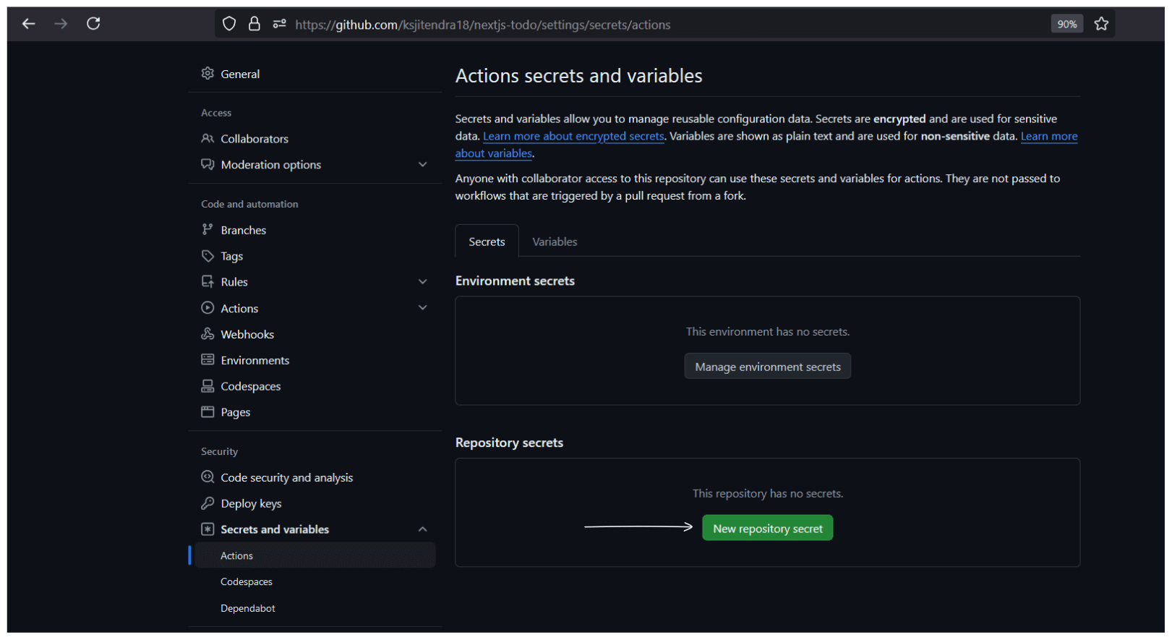The image size is (1172, 640).
Task: Click the General gear icon
Action: (x=208, y=74)
